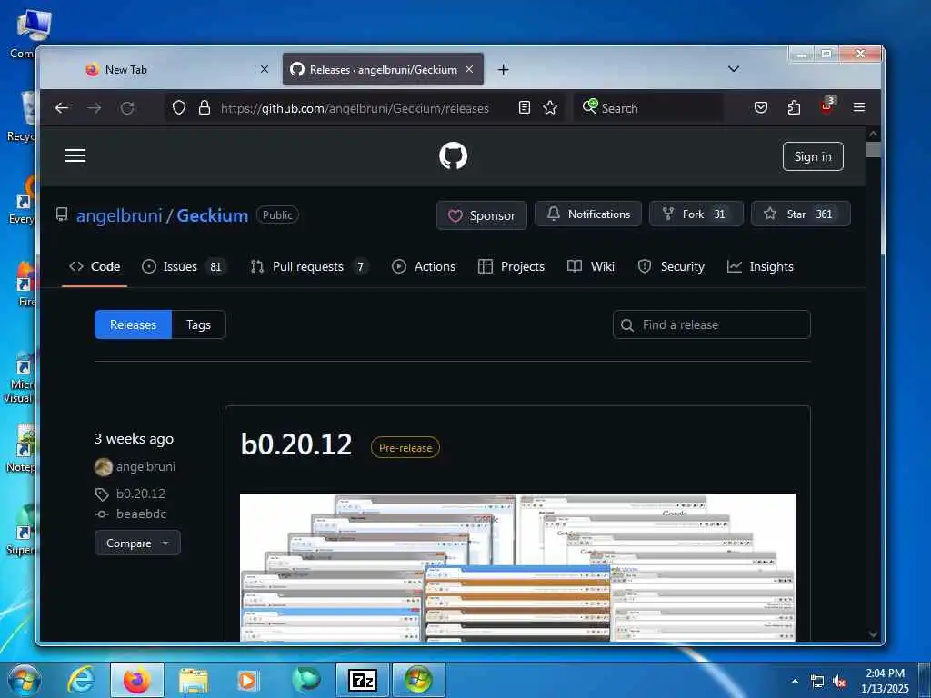Open the Insights tab
This screenshot has height=698, width=931.
(760, 266)
